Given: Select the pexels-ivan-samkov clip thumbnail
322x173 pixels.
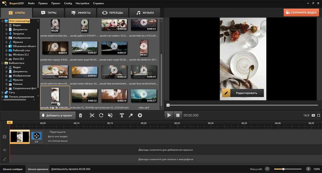Looking at the screenshot, I should click(114, 25).
